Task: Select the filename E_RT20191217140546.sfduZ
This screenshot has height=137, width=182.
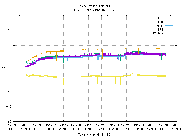Action: click(x=94, y=10)
